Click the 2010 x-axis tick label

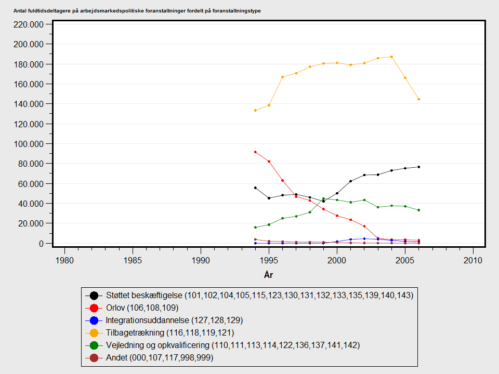point(472,260)
